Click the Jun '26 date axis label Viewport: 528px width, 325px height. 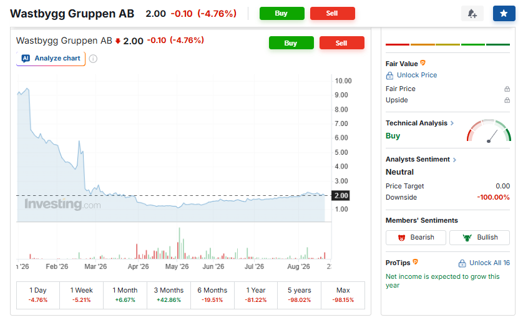(213, 266)
